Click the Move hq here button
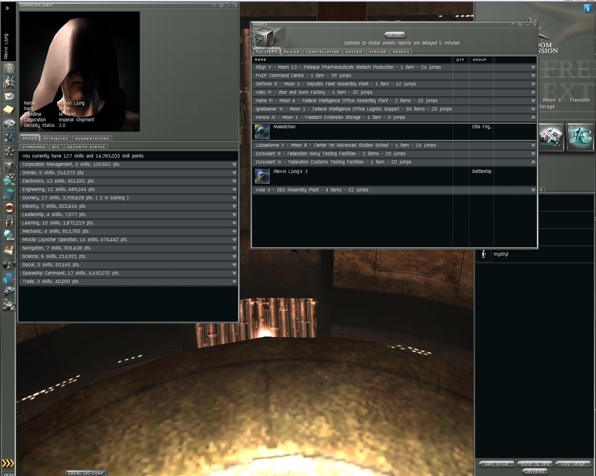This screenshot has width=596, height=476. click(x=535, y=463)
